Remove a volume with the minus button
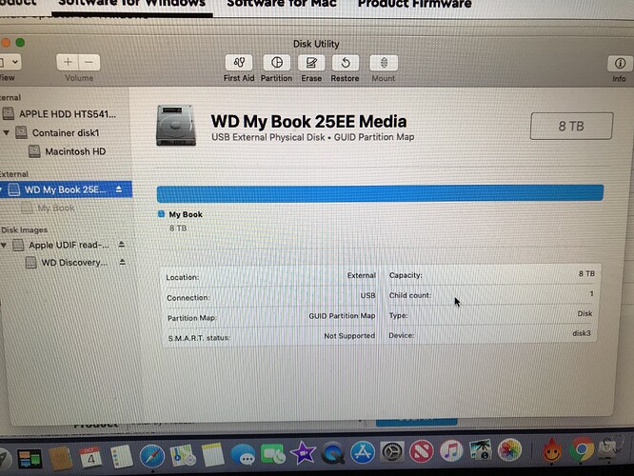Screen dimensions: 634x476 pyautogui.click(x=89, y=62)
